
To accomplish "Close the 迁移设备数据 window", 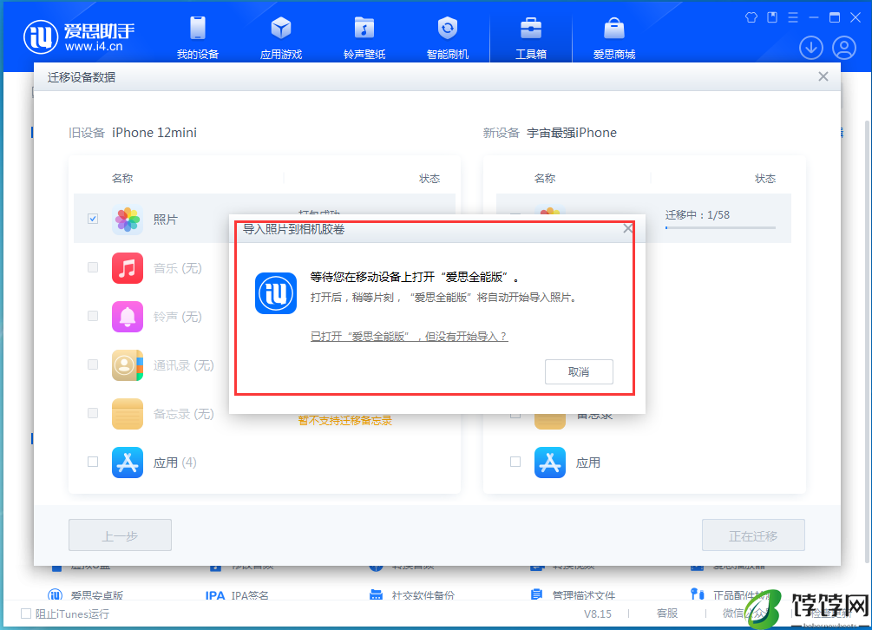I will click(823, 76).
